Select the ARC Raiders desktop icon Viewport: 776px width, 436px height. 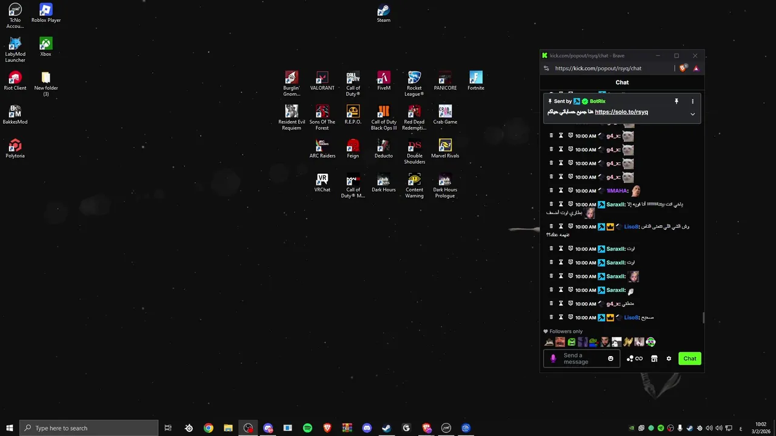coord(322,149)
